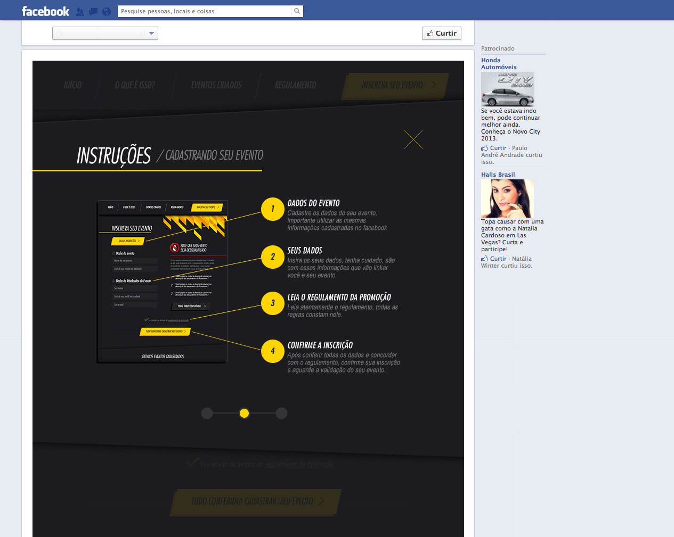Click the Curtir button
This screenshot has height=537, width=674.
point(442,33)
